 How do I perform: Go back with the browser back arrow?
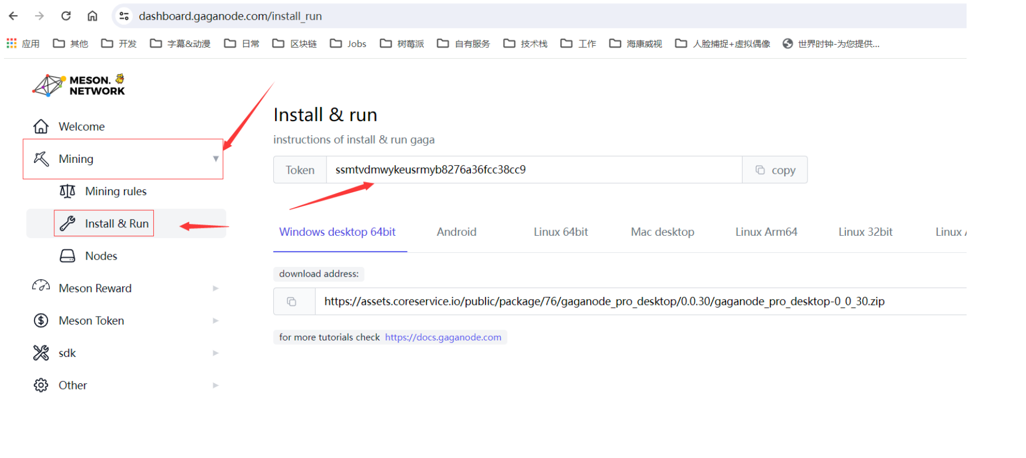13,16
